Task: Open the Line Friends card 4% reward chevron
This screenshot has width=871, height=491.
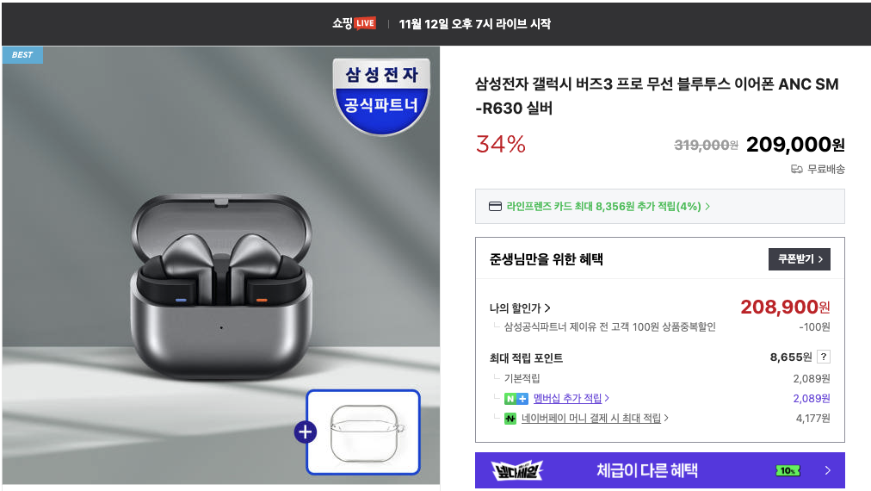Action: 707,206
